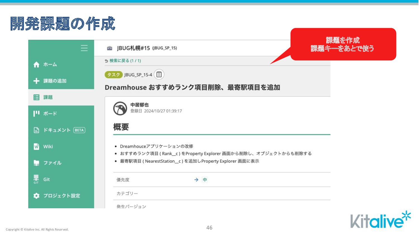Viewport: 419px width, 235px height.
Task: Click 検索に戻る (1 / 1) link
Action: coord(125,61)
